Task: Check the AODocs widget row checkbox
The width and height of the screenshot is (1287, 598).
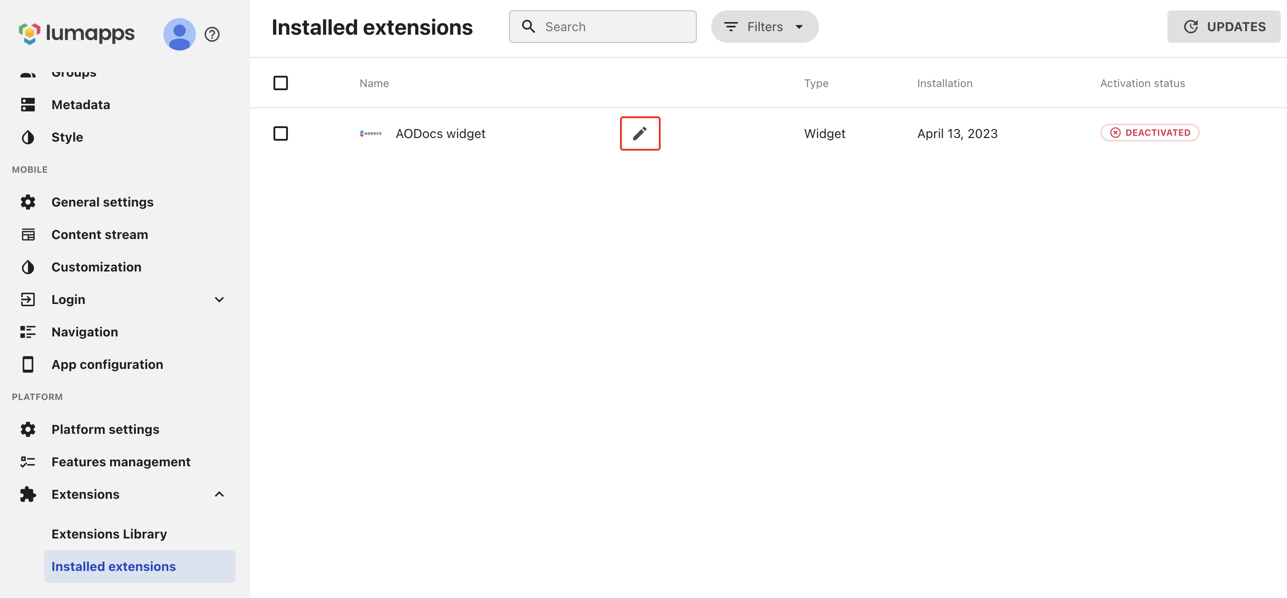Action: click(x=281, y=133)
